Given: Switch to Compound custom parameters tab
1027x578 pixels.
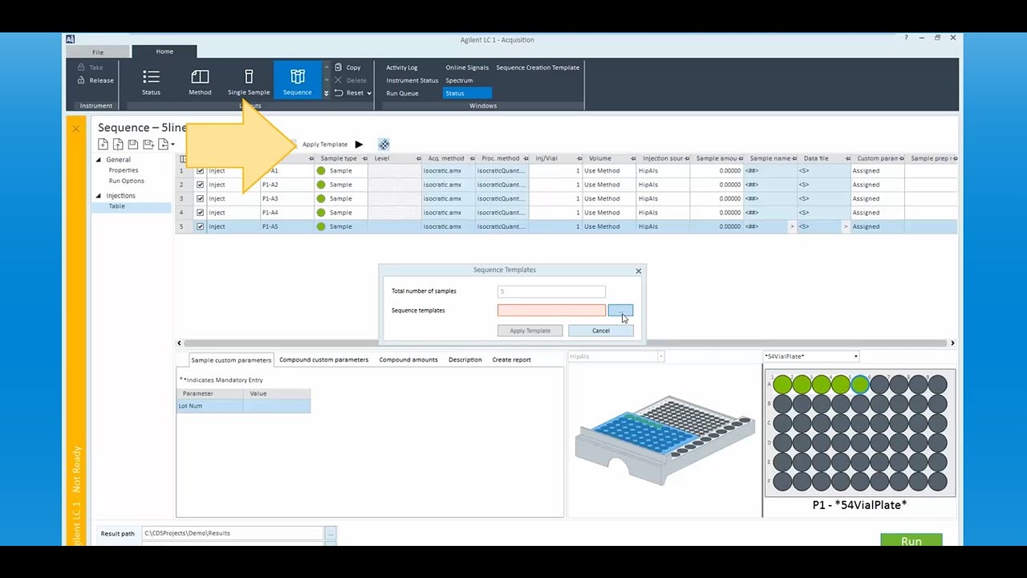Looking at the screenshot, I should 324,360.
